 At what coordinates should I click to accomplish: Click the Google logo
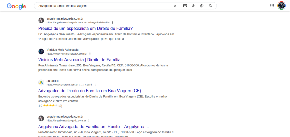point(16,6)
